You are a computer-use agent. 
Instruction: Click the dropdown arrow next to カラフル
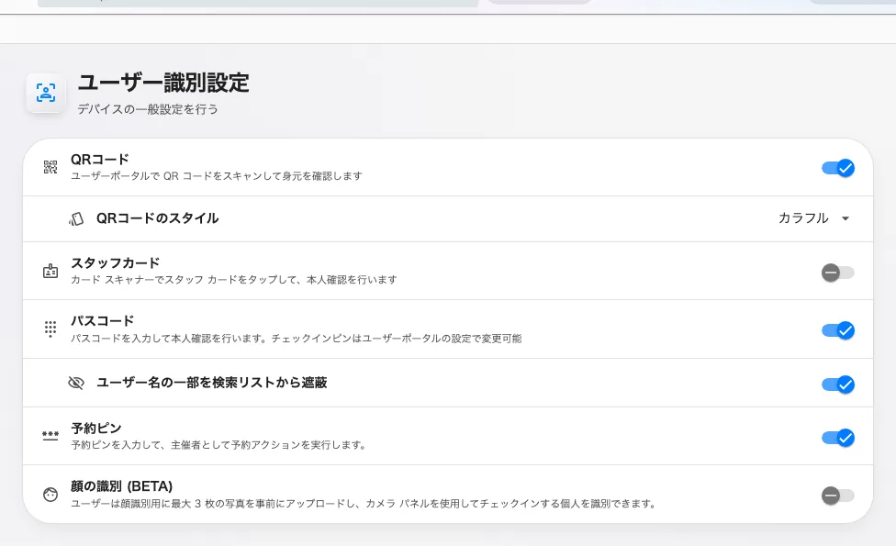tap(846, 218)
